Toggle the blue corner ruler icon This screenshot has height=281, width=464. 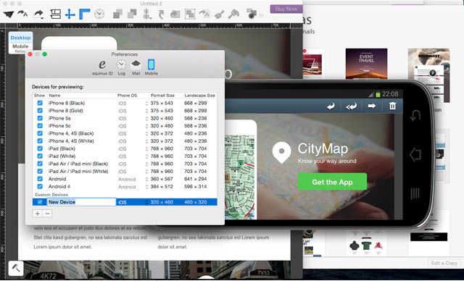coord(85,14)
